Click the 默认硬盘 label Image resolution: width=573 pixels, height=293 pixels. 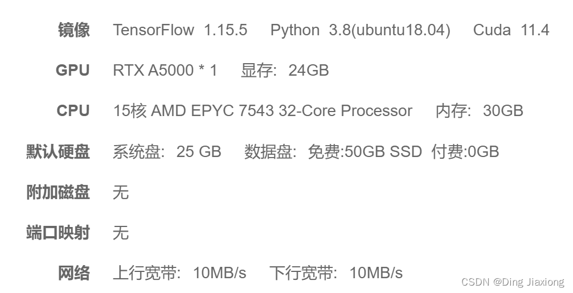coord(58,151)
